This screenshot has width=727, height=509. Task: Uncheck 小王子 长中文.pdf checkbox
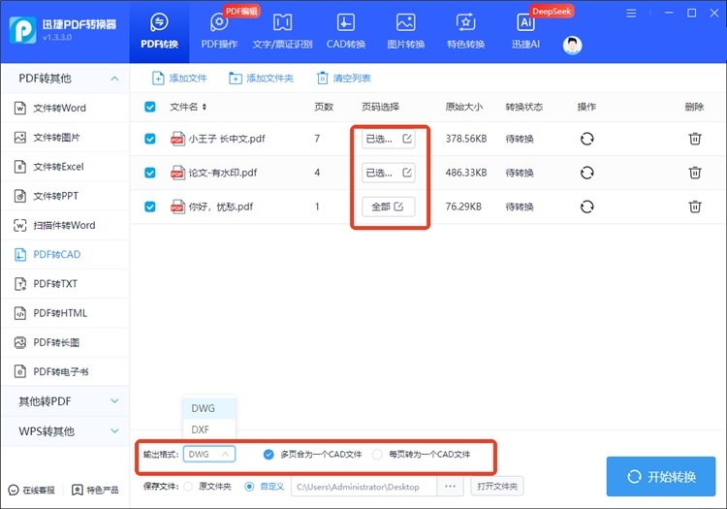pyautogui.click(x=150, y=139)
